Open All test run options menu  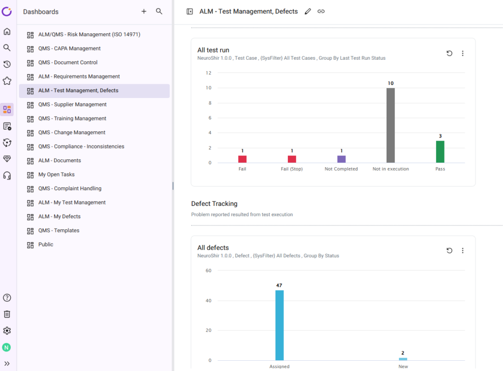pyautogui.click(x=463, y=53)
